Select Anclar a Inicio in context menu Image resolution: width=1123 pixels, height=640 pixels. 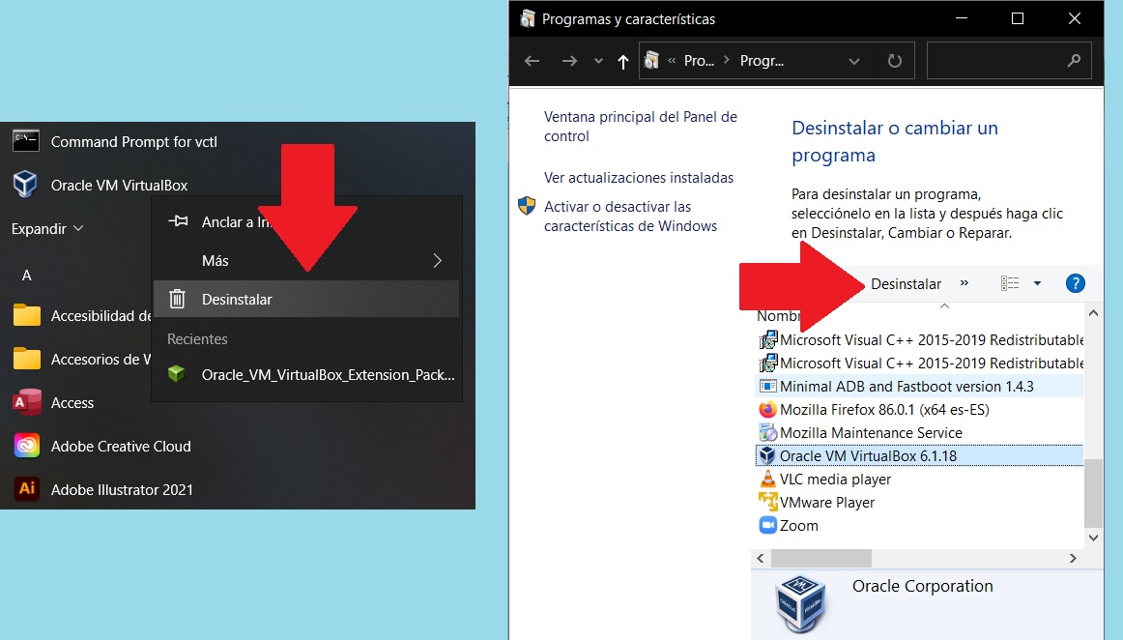(x=306, y=221)
